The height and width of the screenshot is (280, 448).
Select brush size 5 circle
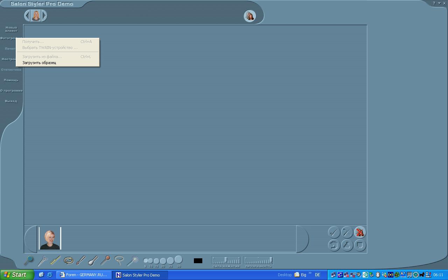click(145, 261)
